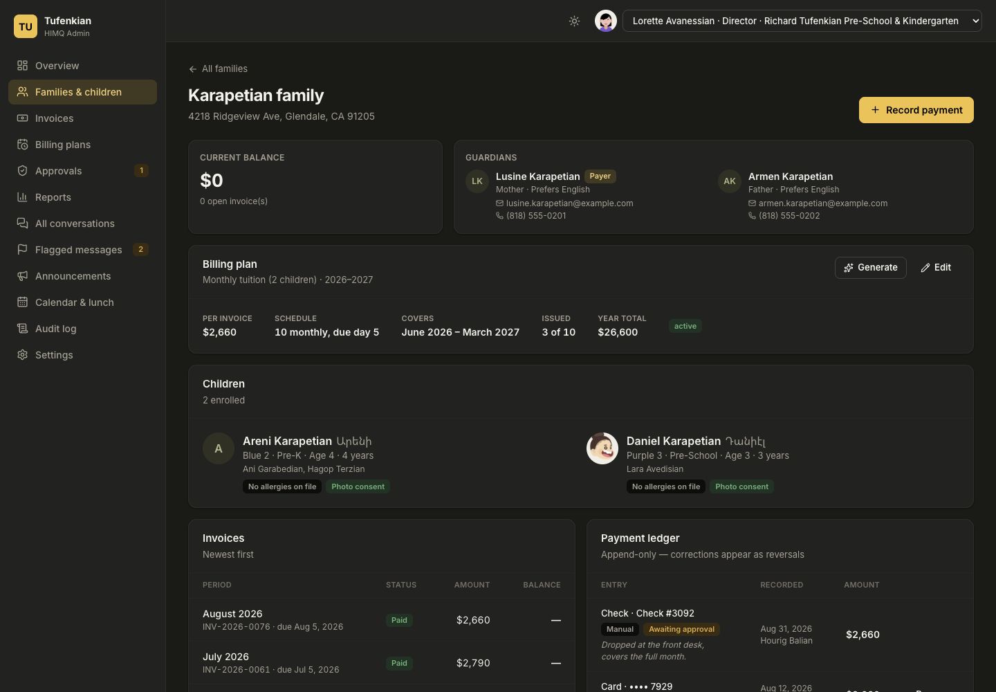This screenshot has height=692, width=996.
Task: Click the Awaiting approval tag on Check #3092
Action: coord(681,629)
